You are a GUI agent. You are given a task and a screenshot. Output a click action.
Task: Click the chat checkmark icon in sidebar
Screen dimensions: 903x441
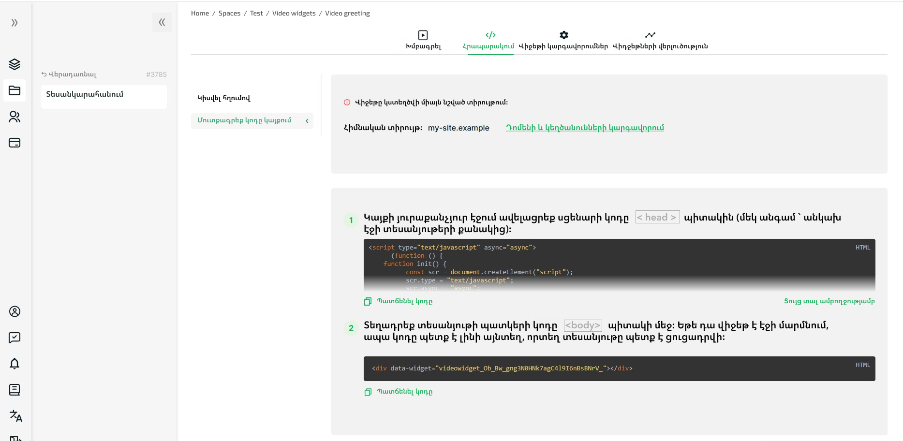pos(15,338)
